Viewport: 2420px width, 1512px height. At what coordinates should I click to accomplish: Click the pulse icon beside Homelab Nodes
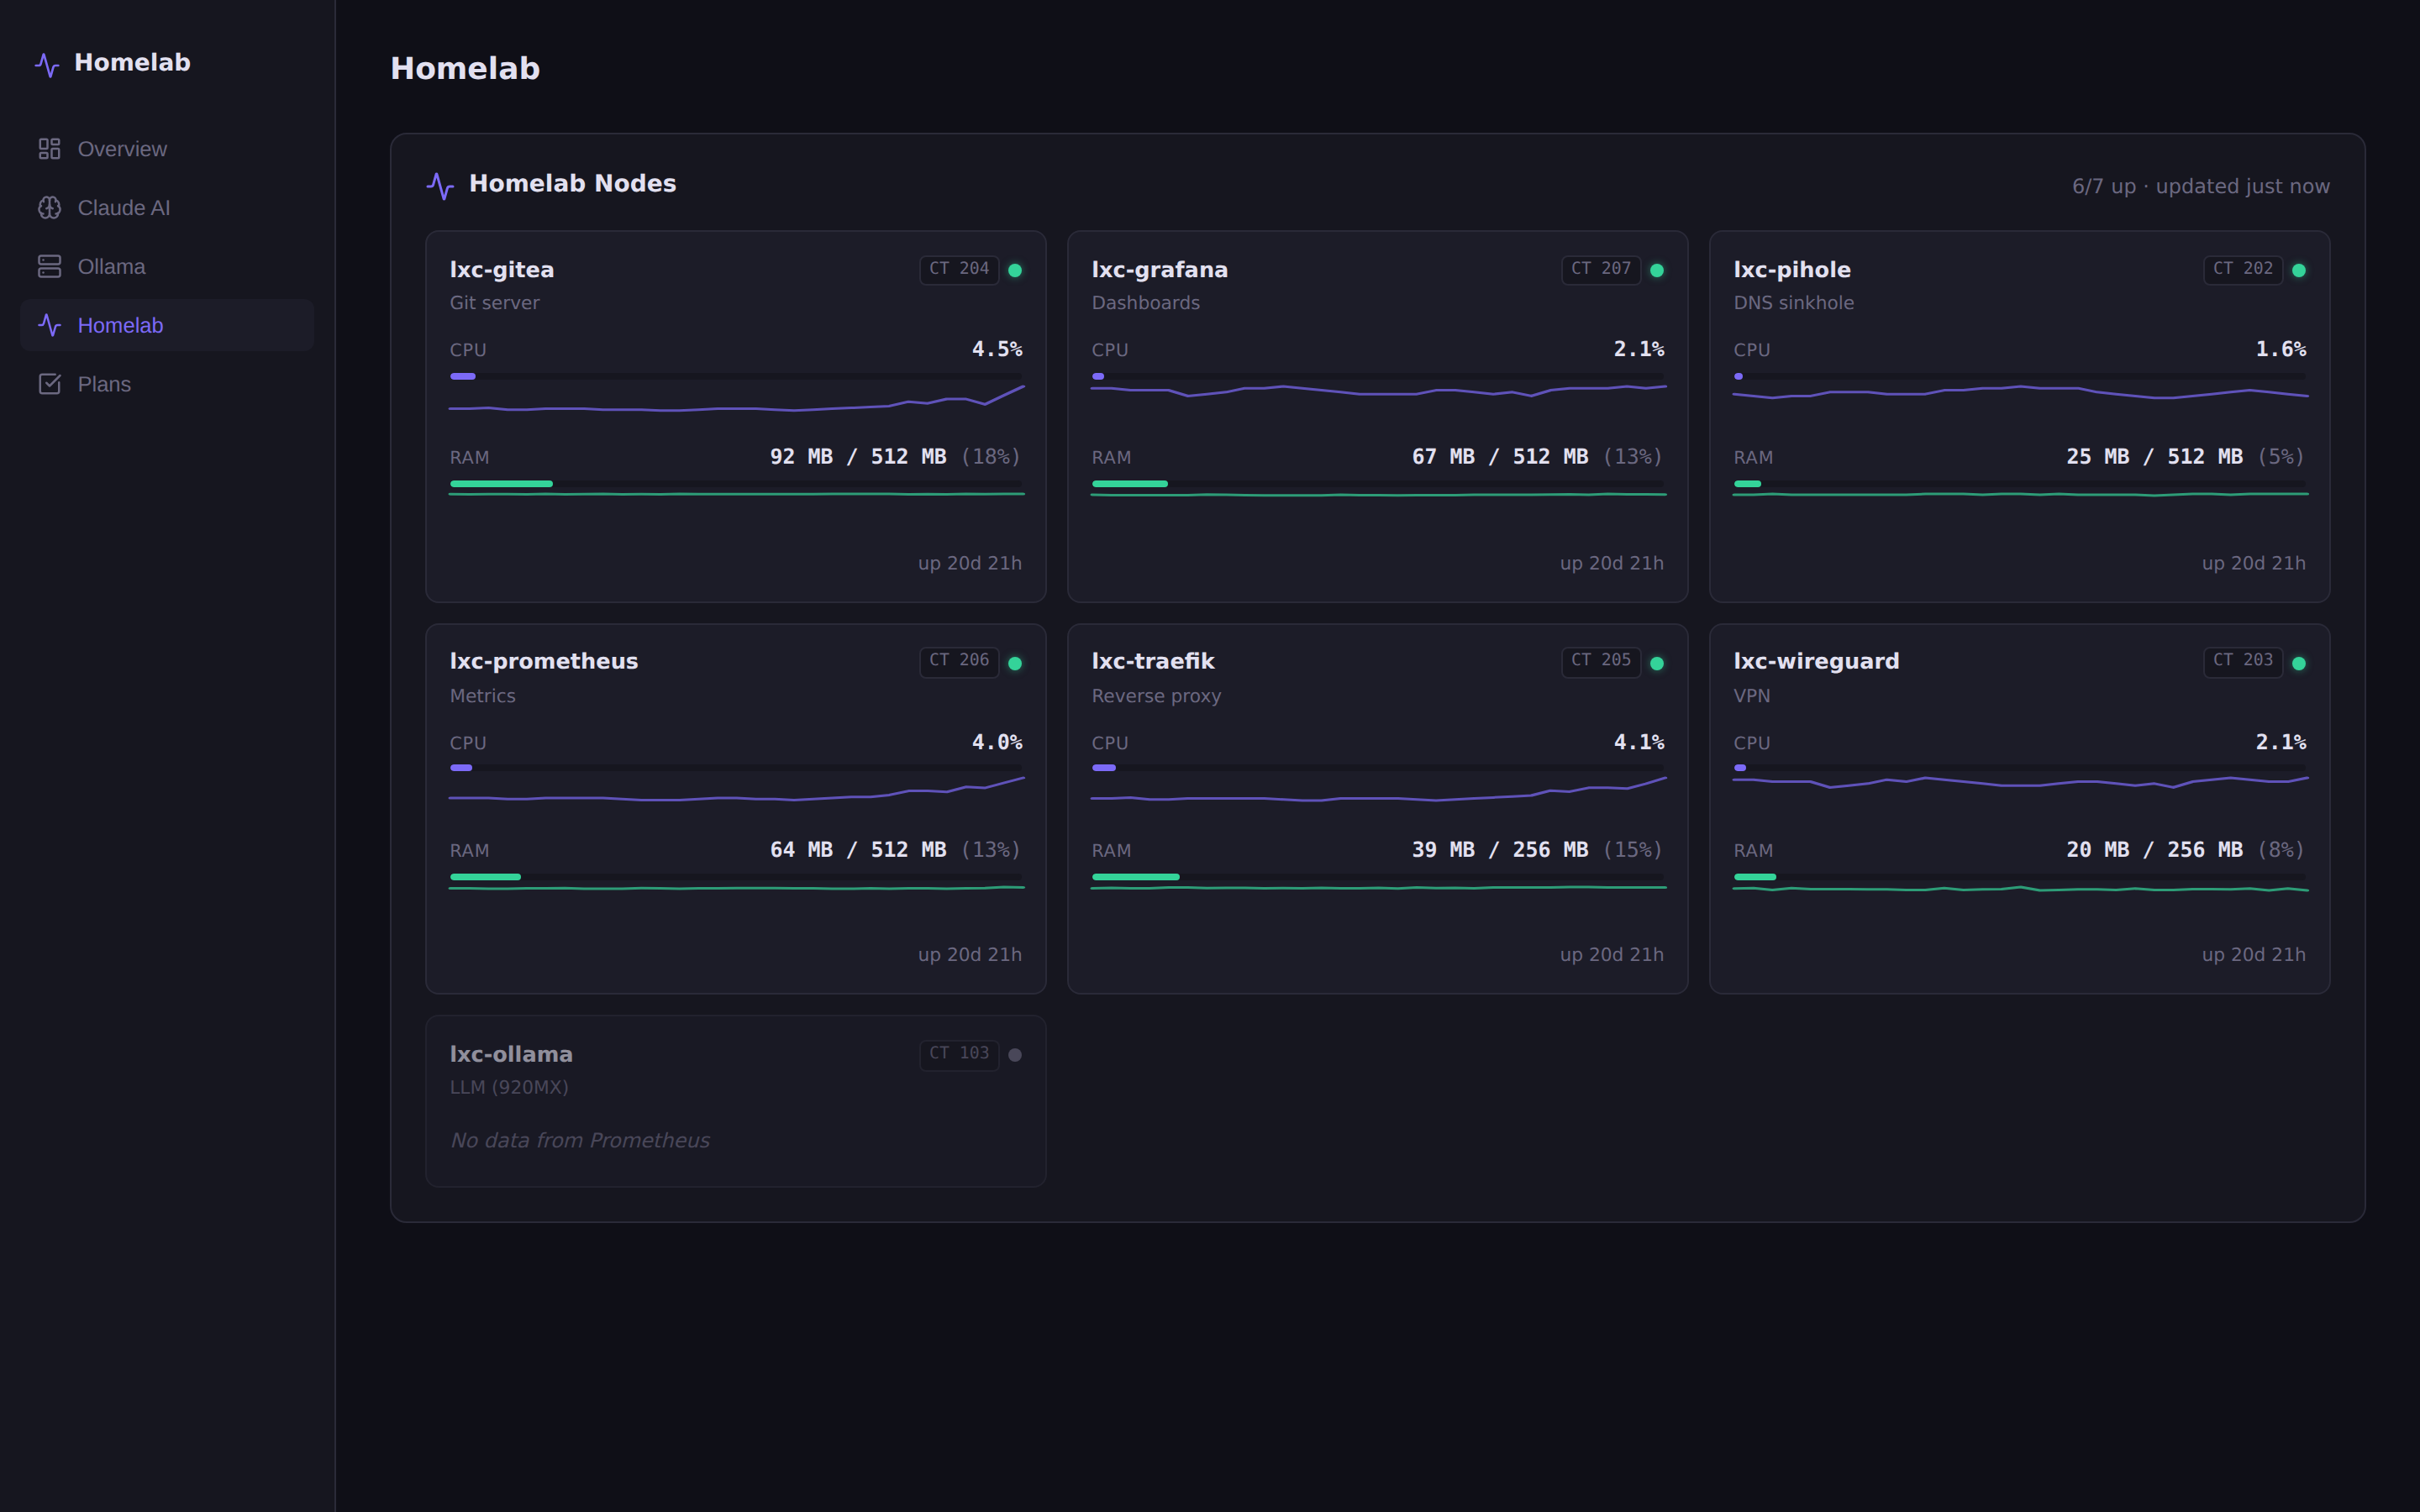(440, 185)
